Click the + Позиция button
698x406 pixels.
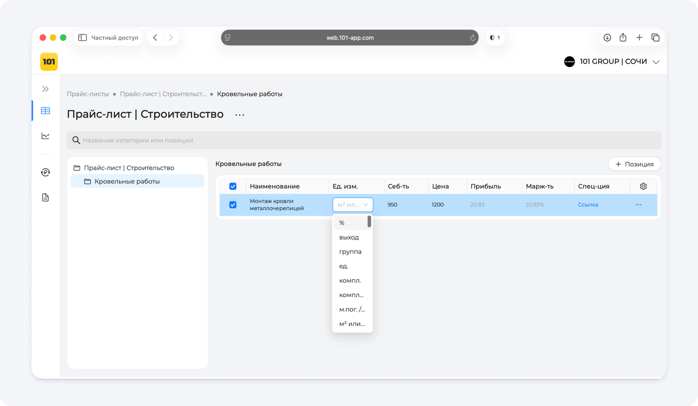tap(634, 164)
